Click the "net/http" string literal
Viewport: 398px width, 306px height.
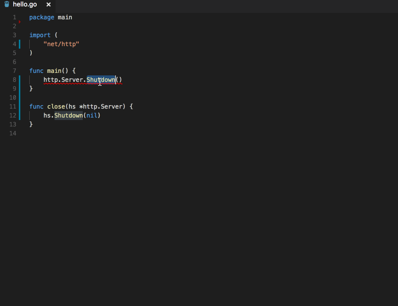tap(61, 44)
